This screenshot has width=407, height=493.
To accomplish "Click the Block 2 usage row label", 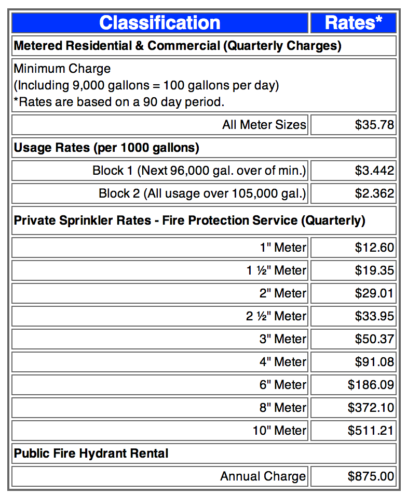I will click(202, 193).
